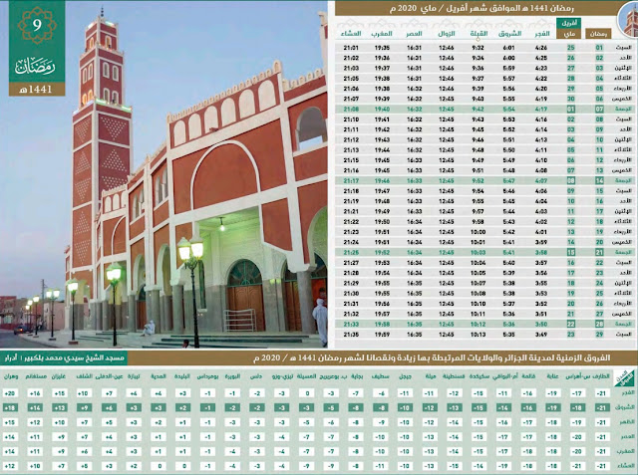Click the Maghrib time 19:40
The height and width of the screenshot is (475, 638).
point(382,109)
